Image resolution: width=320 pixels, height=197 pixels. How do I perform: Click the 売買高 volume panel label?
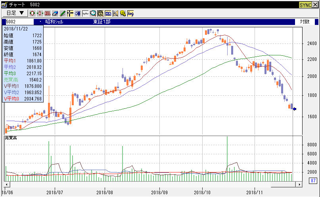click(x=11, y=138)
